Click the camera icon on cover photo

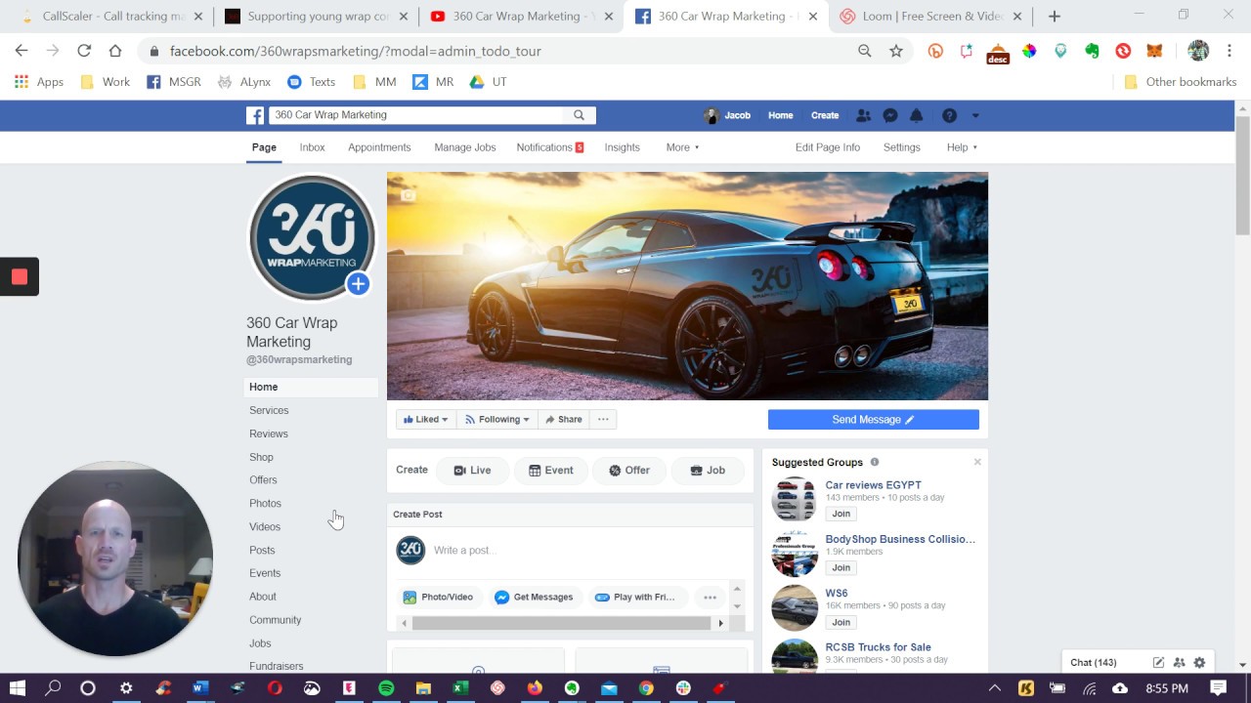408,195
